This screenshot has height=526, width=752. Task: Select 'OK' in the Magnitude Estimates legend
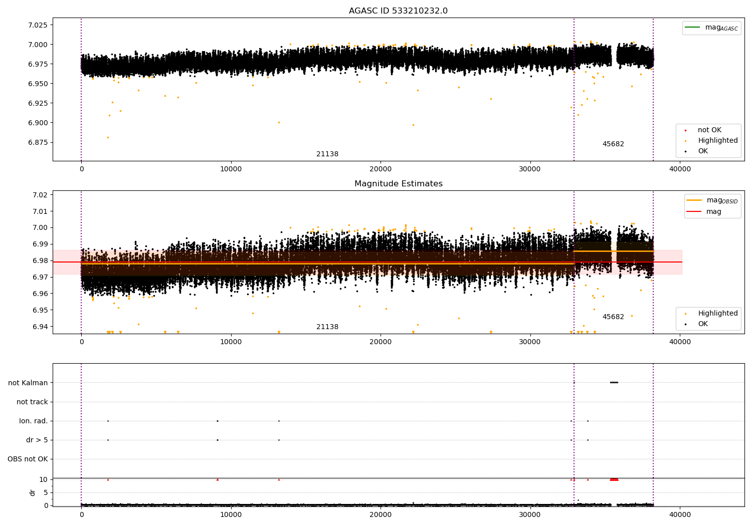pos(703,324)
